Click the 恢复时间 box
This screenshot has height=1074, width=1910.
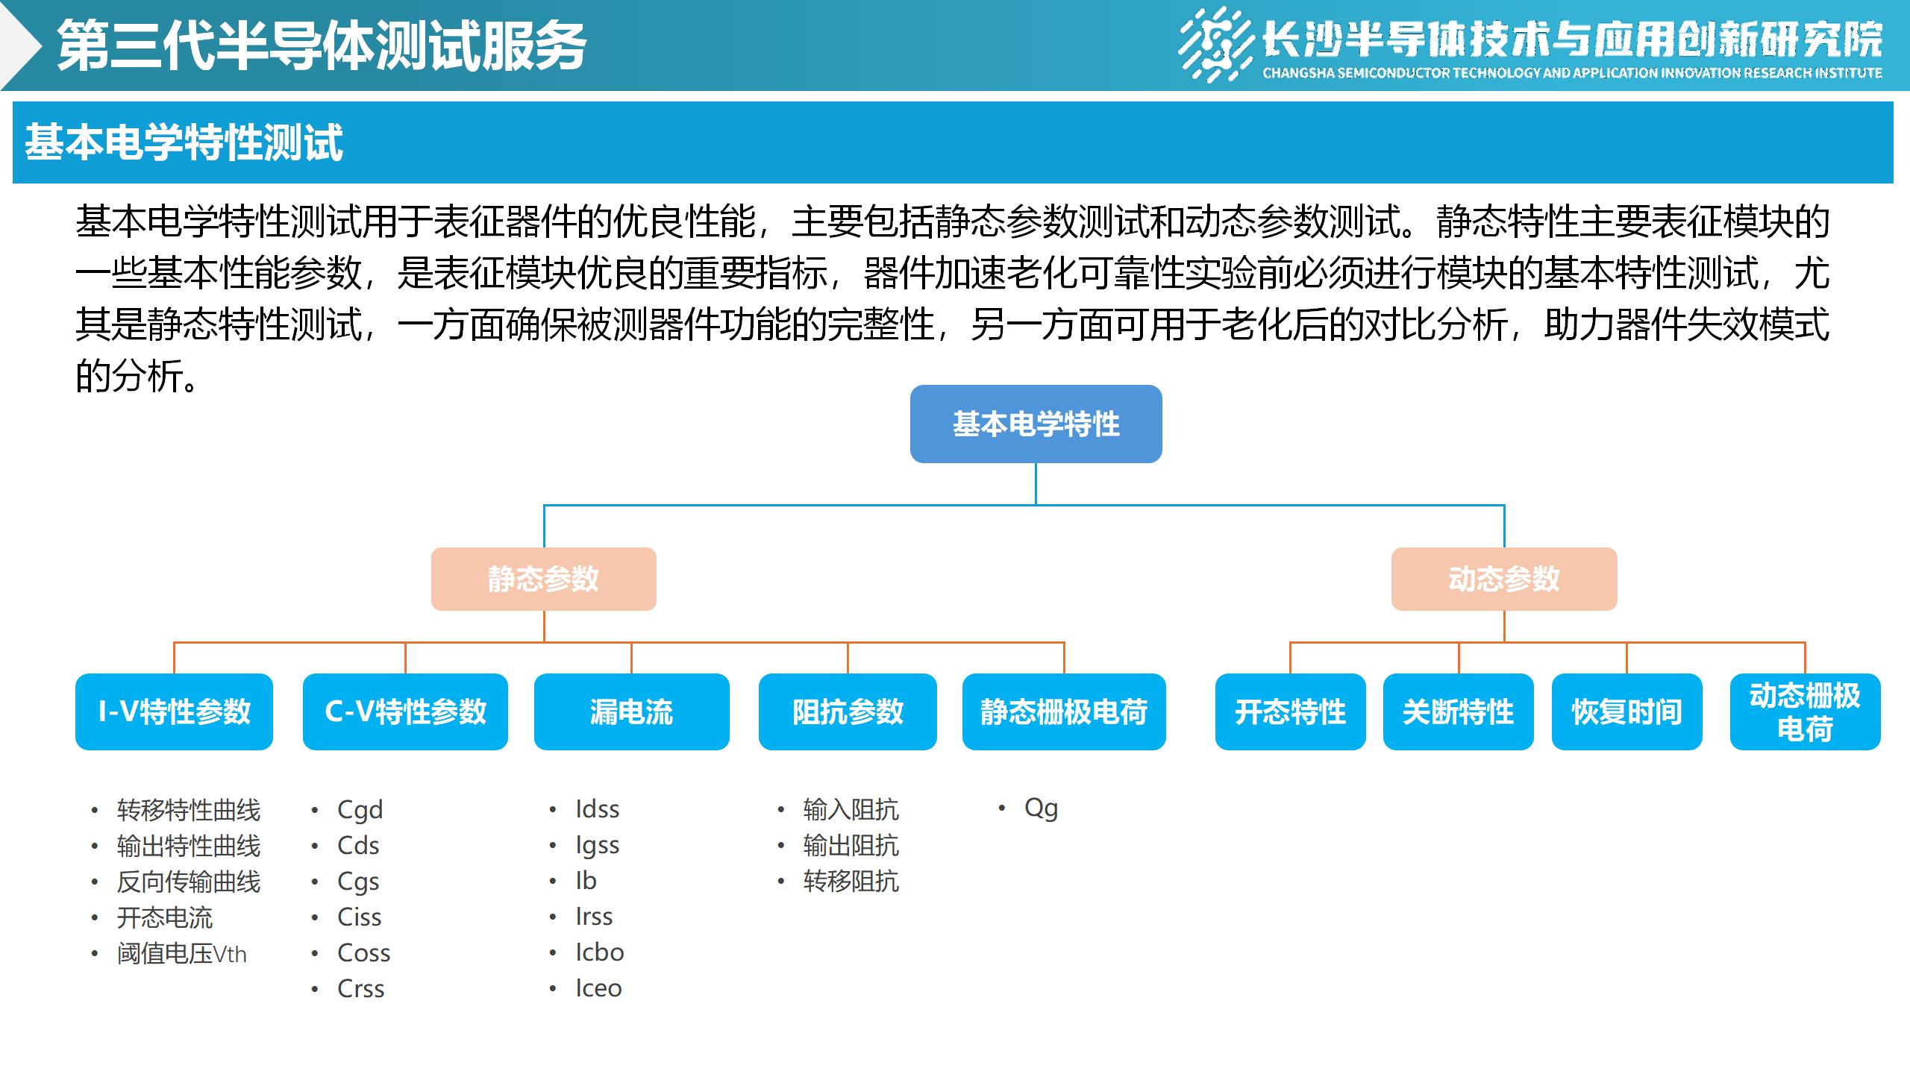(x=1626, y=712)
